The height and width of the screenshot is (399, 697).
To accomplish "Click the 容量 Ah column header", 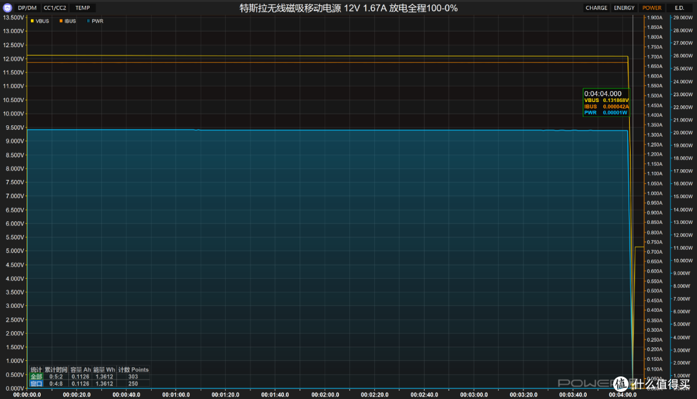I will pyautogui.click(x=81, y=370).
